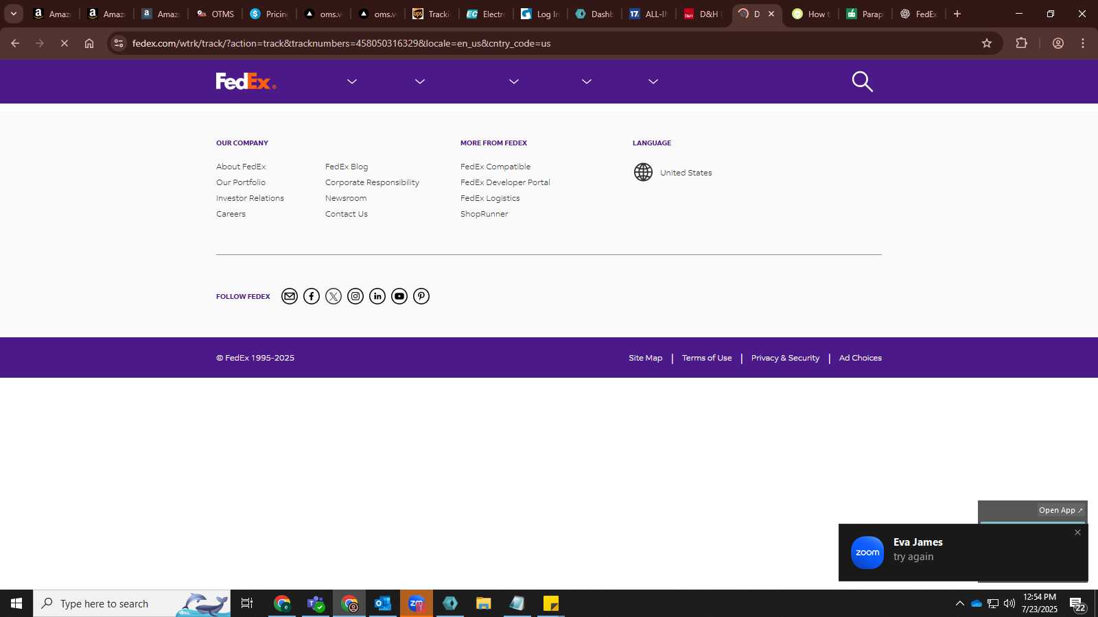Expand the fourth header menu chevron
The image size is (1098, 617).
point(587,82)
